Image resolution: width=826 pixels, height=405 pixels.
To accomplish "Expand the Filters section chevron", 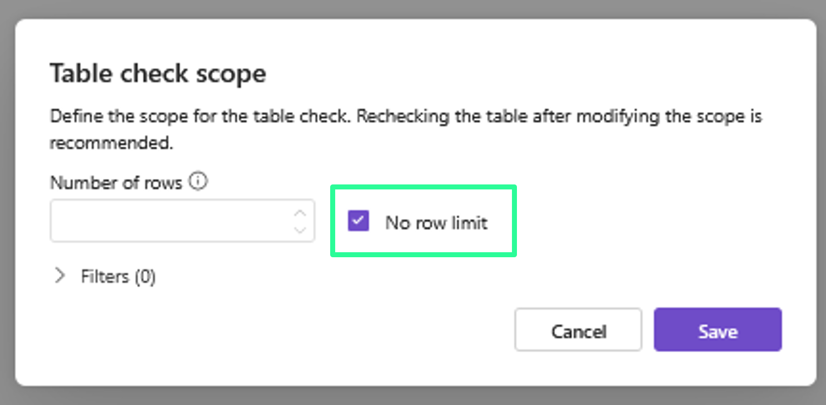I will [60, 276].
